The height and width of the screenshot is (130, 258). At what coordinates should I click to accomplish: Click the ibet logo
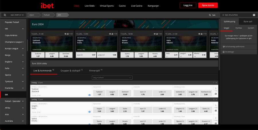47,5
